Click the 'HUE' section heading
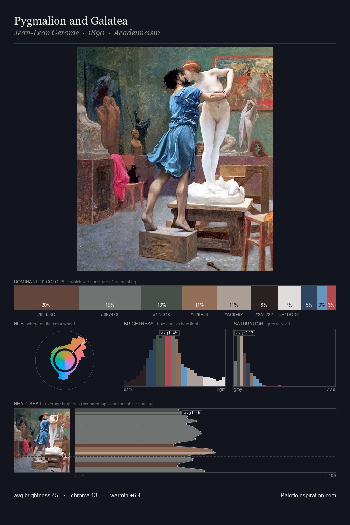Screen dimensions: 350x525 coord(19,324)
